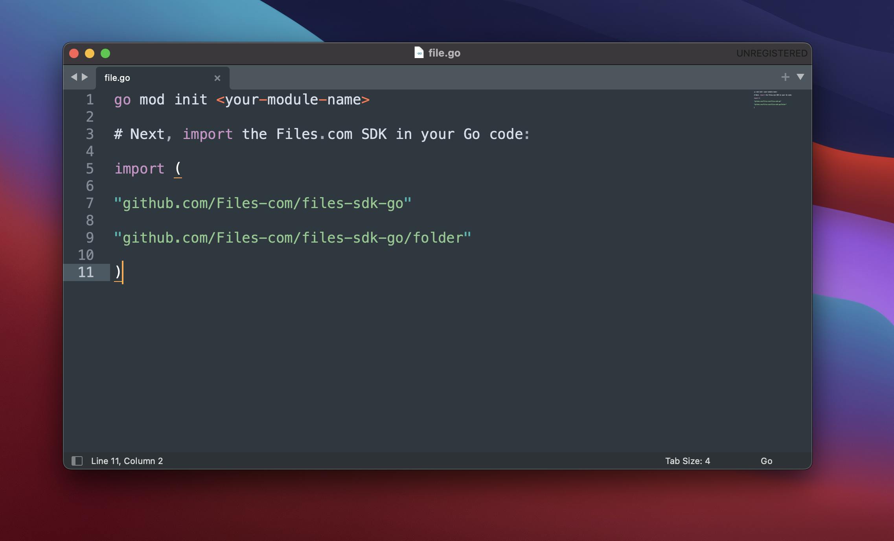Click the file icon in title bar
This screenshot has height=541, width=894.
click(419, 53)
